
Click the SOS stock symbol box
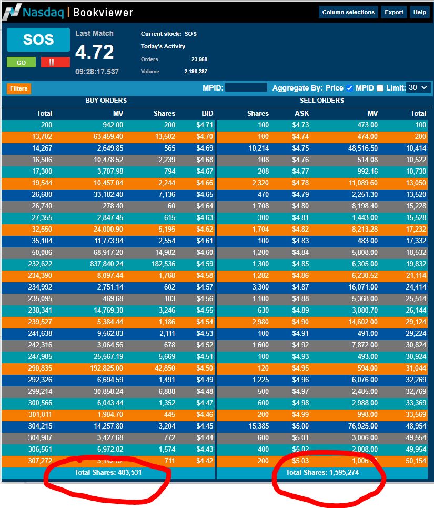(38, 40)
